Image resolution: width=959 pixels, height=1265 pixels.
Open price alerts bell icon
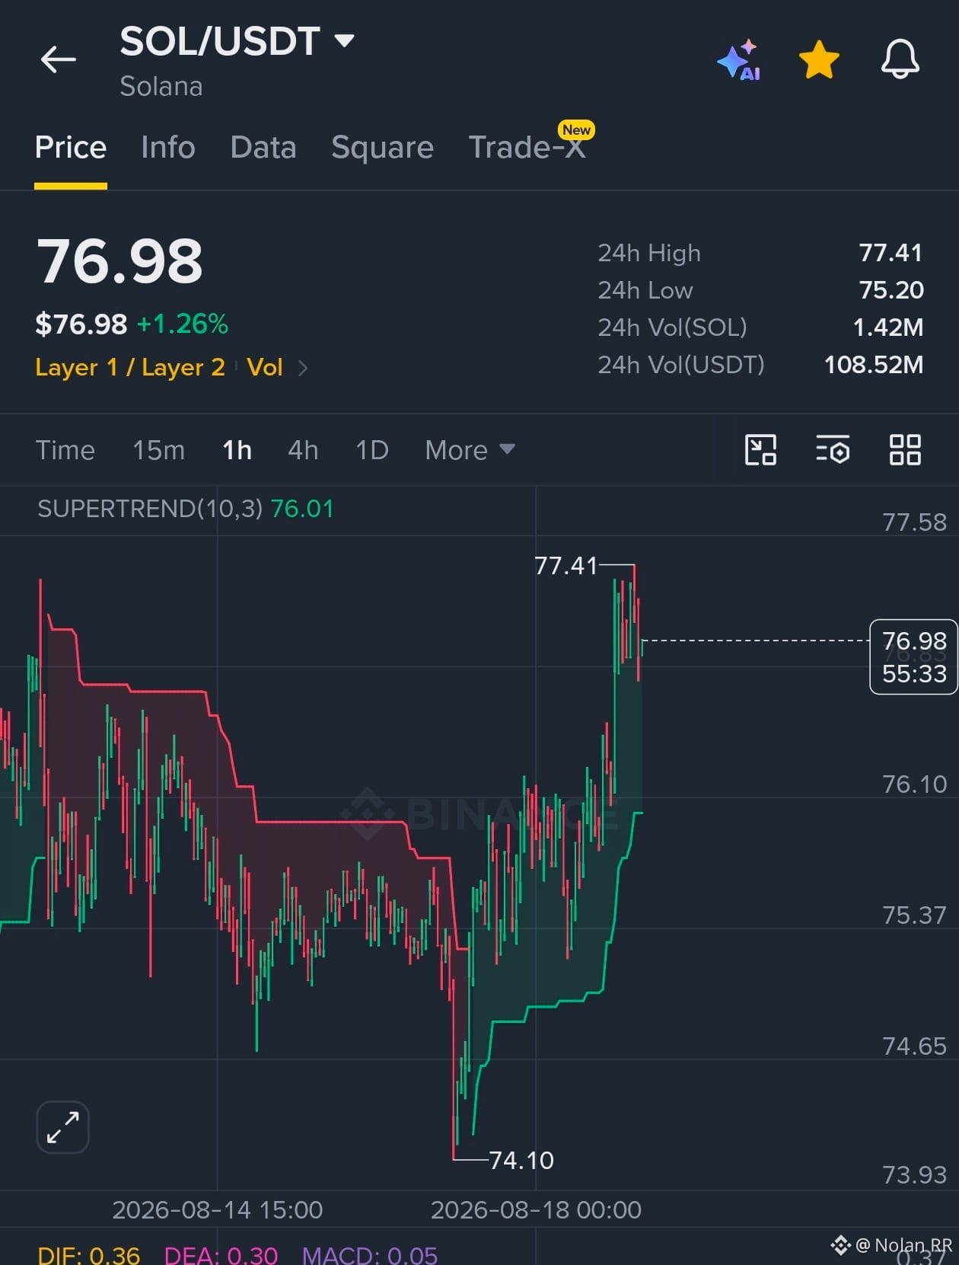[900, 59]
